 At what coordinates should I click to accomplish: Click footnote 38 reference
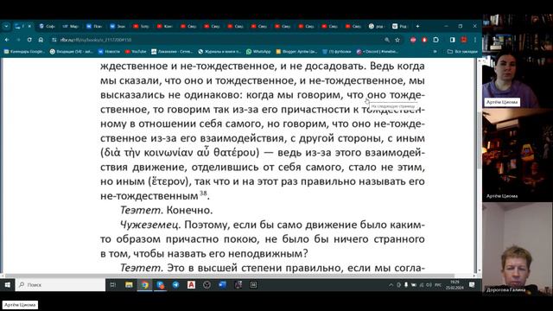(x=203, y=193)
